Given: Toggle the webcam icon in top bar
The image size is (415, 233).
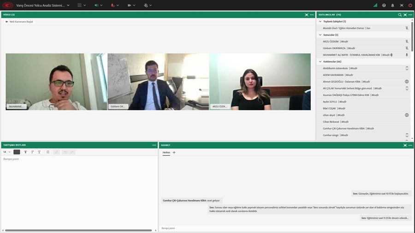Looking at the screenshot, I should pos(129,5).
